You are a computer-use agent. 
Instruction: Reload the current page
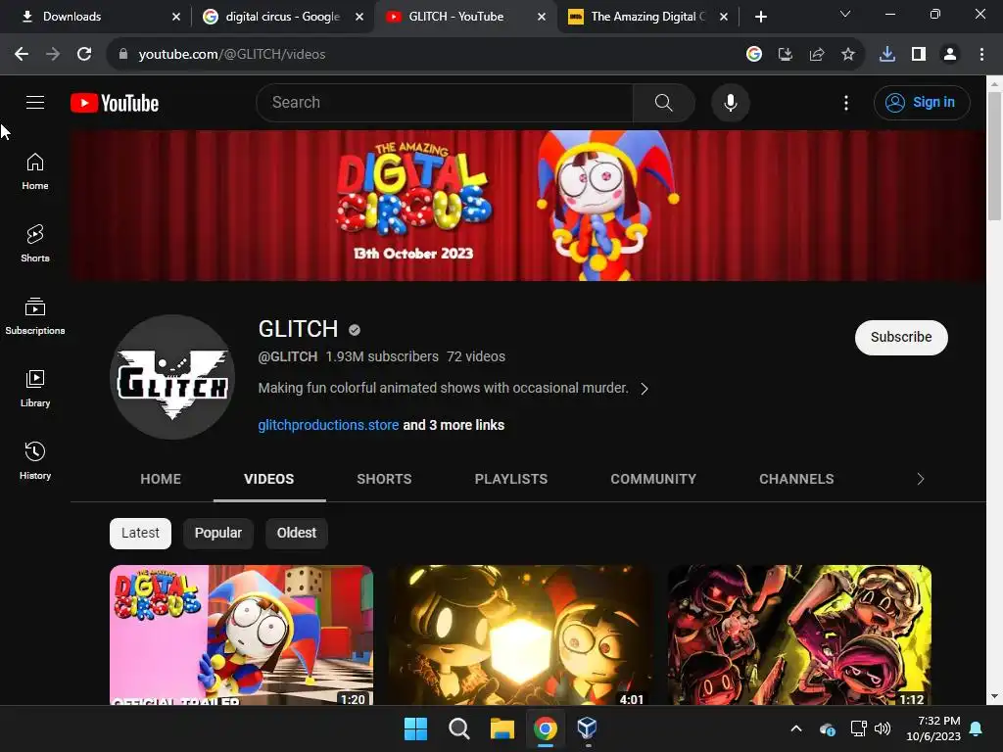pyautogui.click(x=84, y=55)
